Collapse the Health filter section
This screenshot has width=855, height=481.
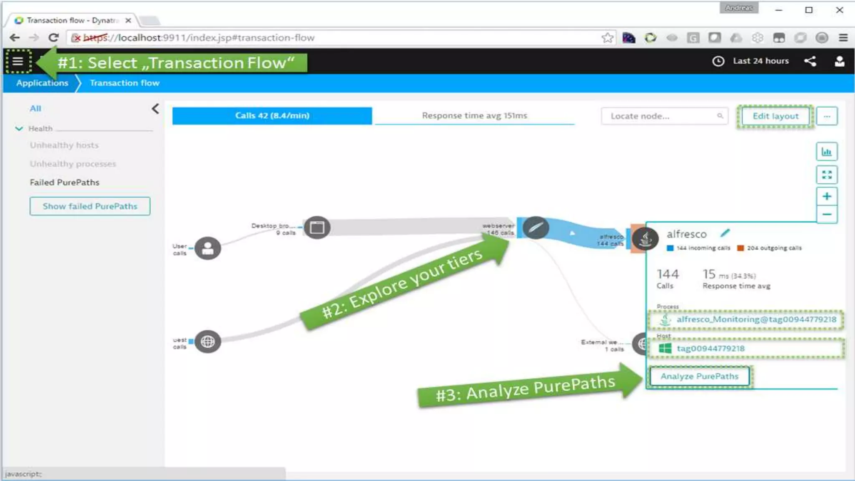pyautogui.click(x=19, y=129)
